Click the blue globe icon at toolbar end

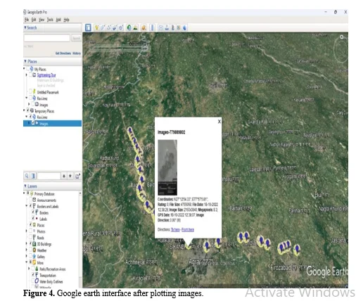(x=185, y=27)
